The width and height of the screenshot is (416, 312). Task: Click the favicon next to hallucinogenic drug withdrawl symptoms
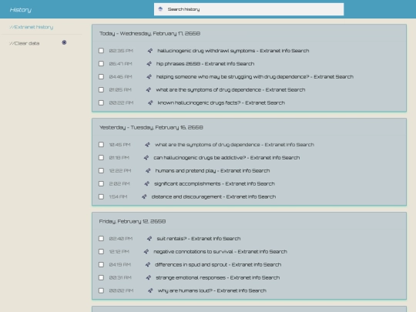point(150,51)
